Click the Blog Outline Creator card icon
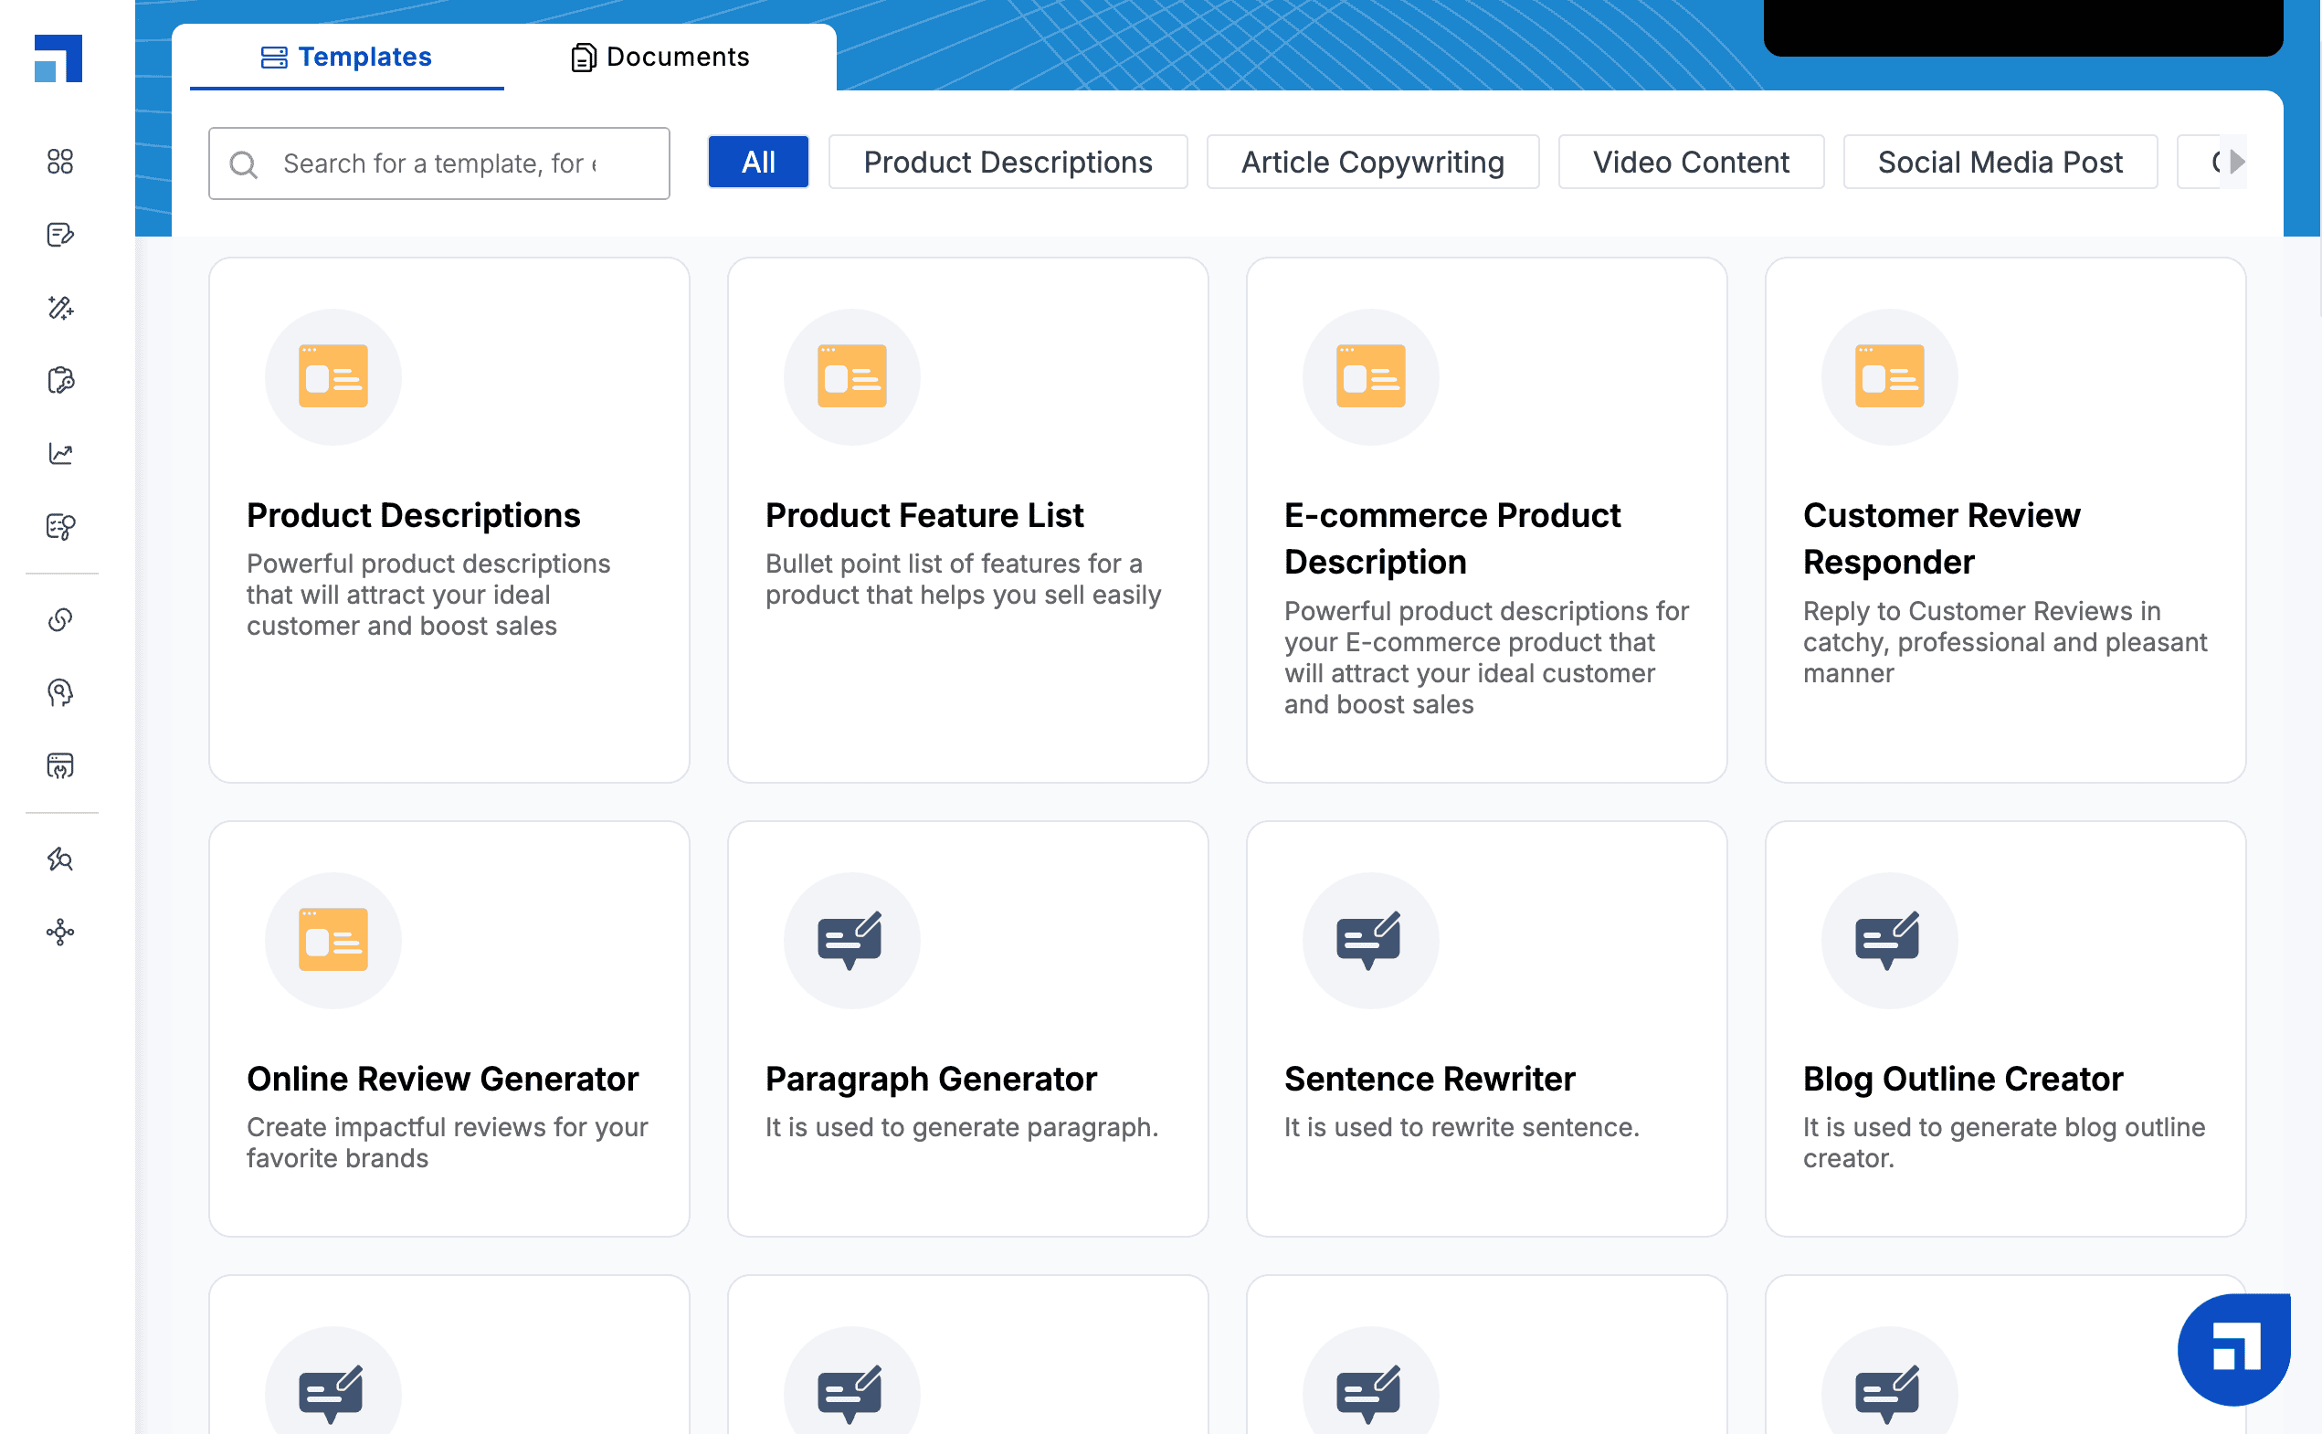2322x1434 pixels. click(1889, 940)
